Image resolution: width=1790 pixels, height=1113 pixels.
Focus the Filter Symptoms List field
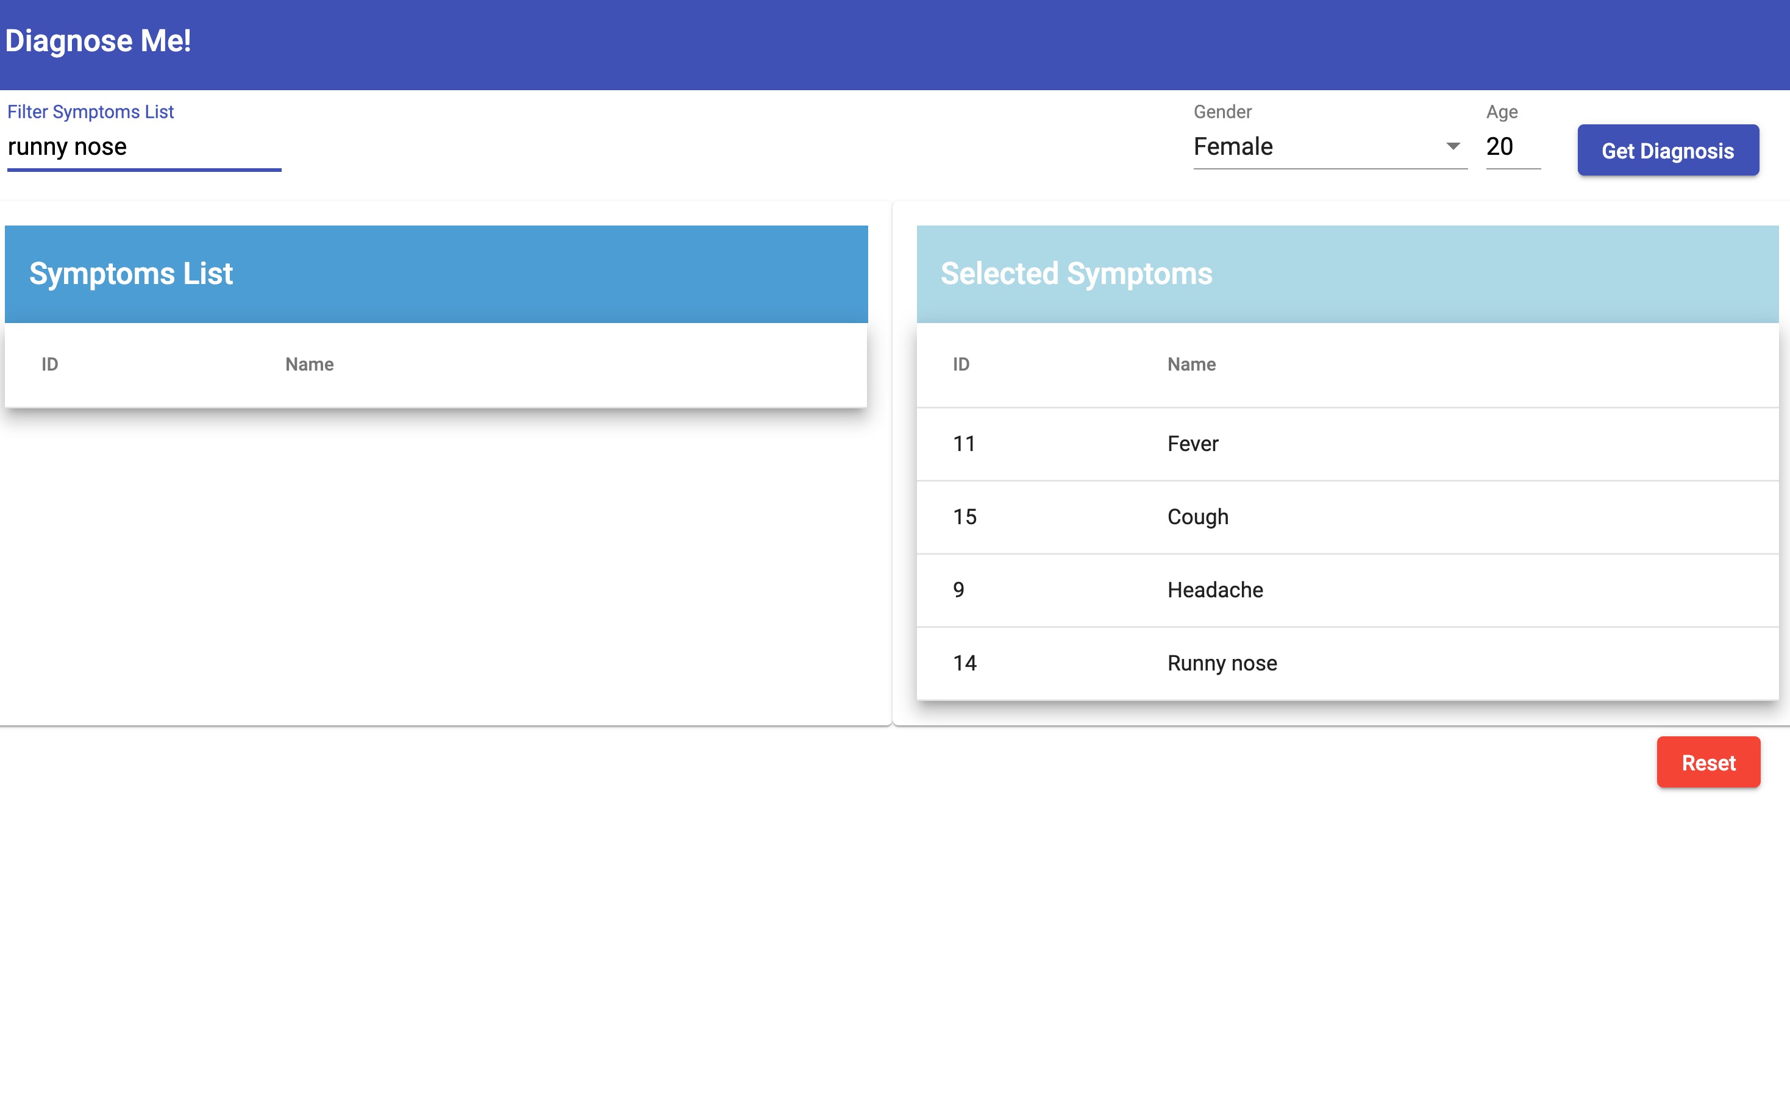[x=144, y=148]
